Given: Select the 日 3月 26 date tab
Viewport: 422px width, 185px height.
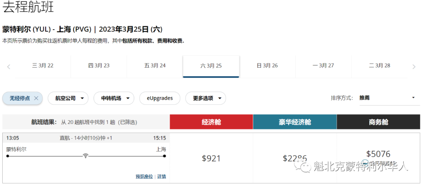Looking at the screenshot, I should 267,66.
